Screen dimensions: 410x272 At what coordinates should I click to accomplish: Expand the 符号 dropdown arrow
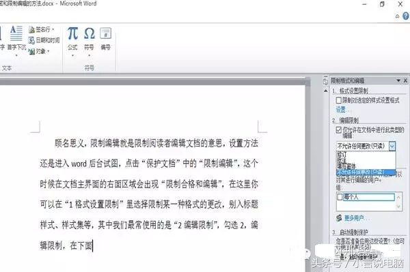coord(89,55)
